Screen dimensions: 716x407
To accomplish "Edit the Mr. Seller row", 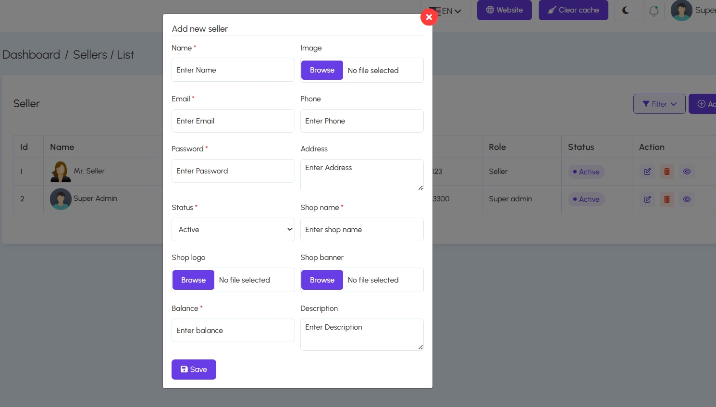I will (x=647, y=172).
